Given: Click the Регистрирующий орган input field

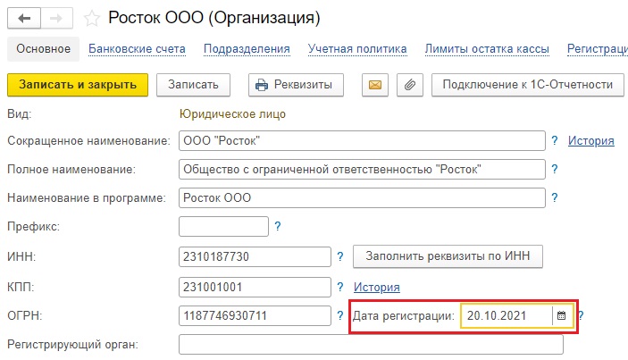Looking at the screenshot, I should click(x=371, y=345).
